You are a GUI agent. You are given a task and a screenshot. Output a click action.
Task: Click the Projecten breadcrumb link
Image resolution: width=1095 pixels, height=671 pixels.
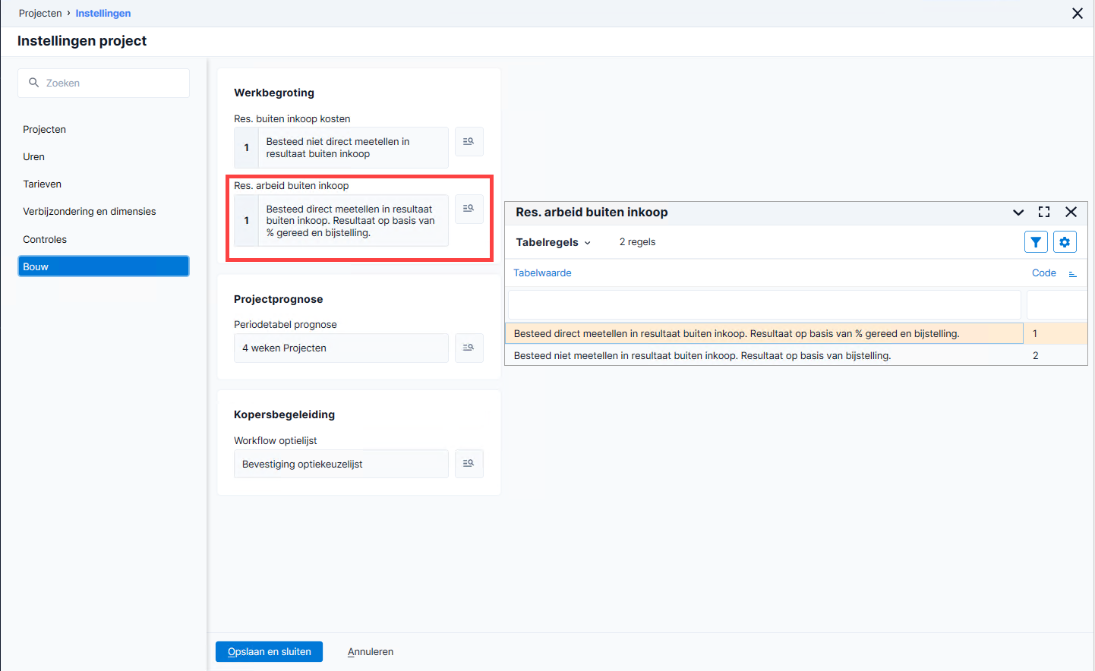click(40, 13)
